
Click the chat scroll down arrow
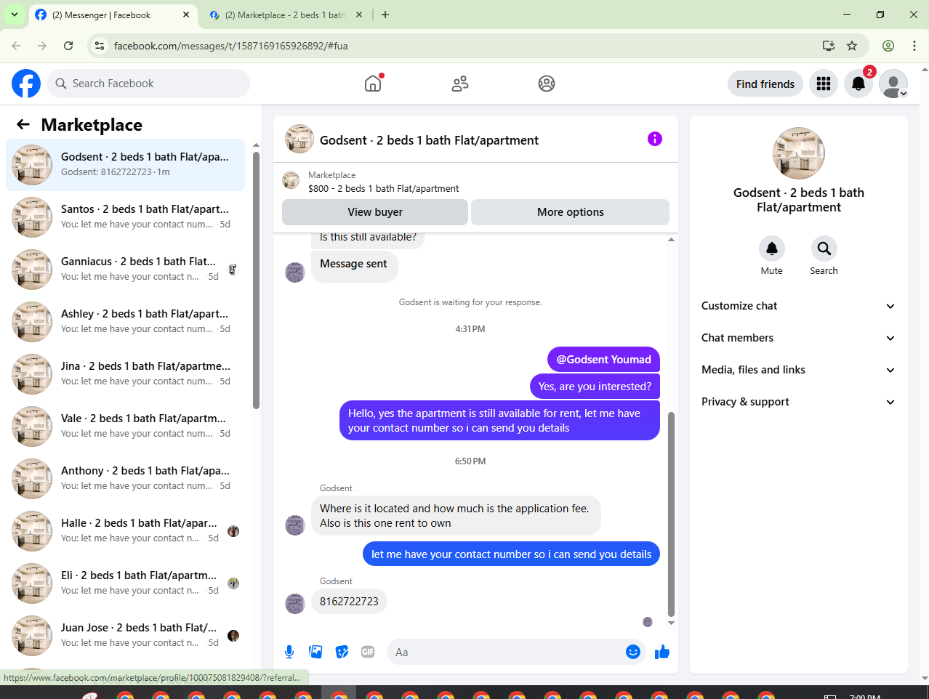pyautogui.click(x=671, y=623)
